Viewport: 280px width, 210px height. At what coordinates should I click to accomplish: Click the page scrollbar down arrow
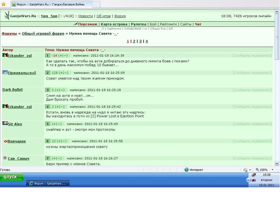pyautogui.click(x=277, y=163)
